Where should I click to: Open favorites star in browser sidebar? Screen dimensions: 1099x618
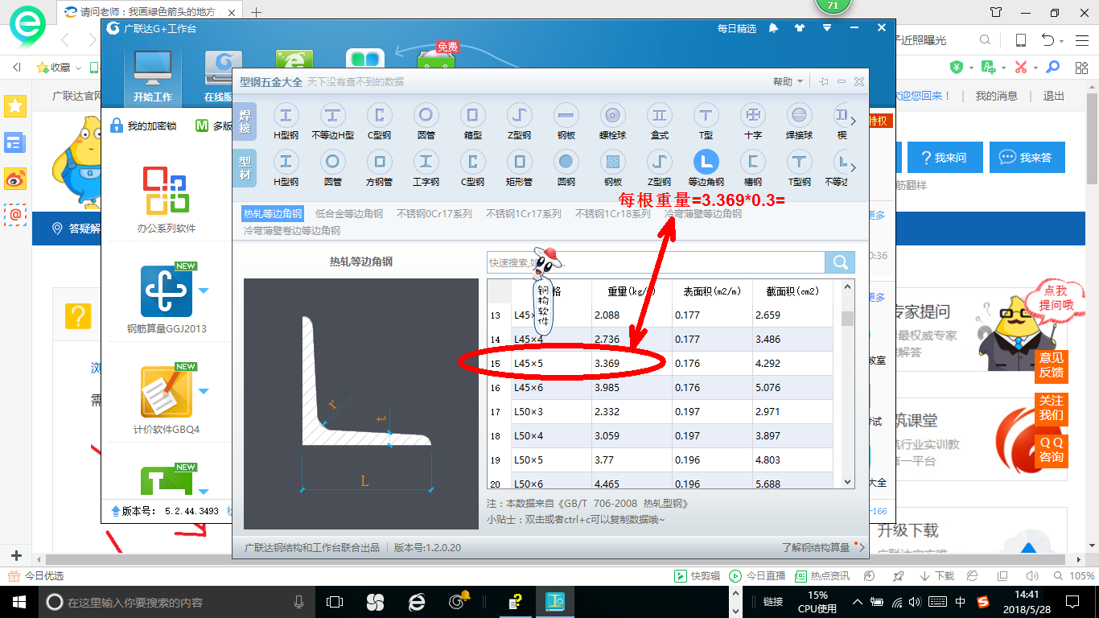point(15,105)
